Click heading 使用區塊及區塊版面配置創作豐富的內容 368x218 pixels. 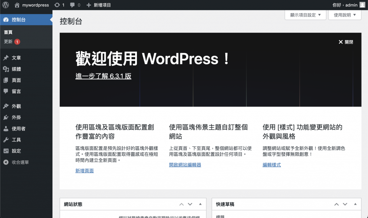[115, 132]
